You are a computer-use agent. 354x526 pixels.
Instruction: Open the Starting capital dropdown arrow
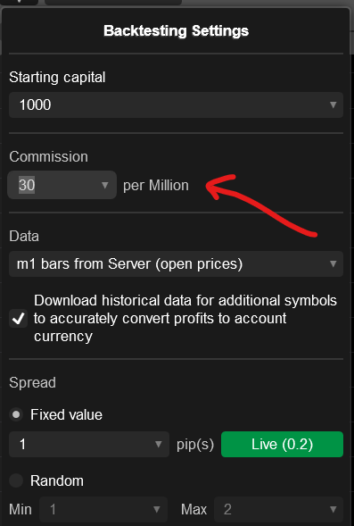pos(333,104)
